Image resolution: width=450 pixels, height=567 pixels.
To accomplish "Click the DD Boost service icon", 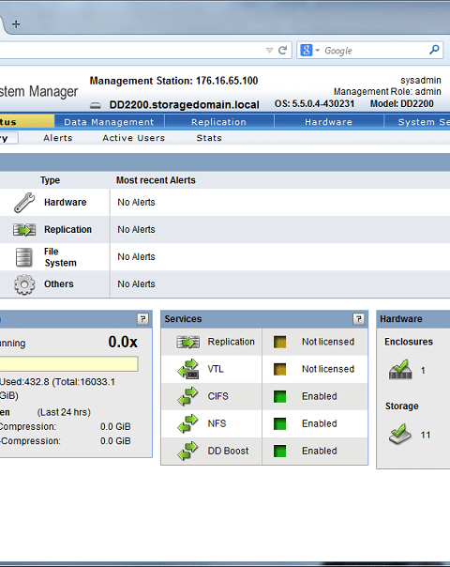I will pos(187,451).
